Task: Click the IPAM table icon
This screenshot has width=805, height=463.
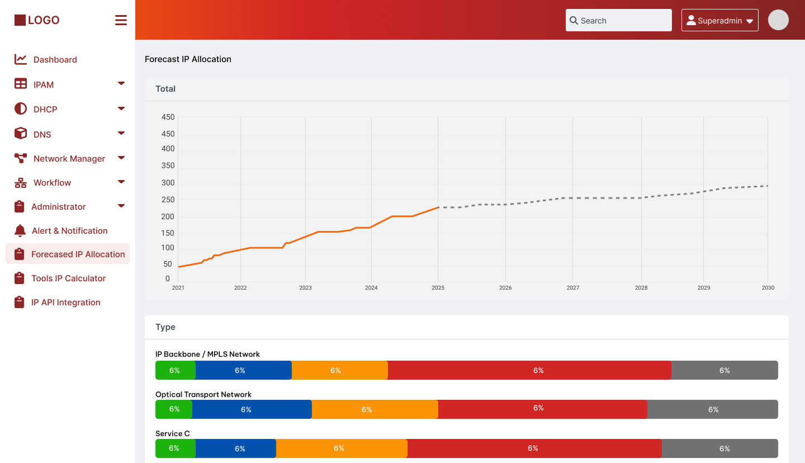Action: (21, 84)
